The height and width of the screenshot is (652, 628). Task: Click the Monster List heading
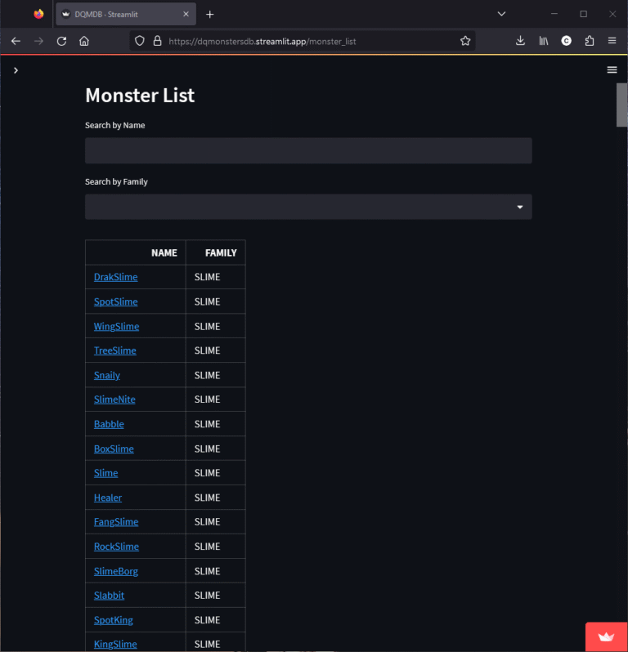pyautogui.click(x=140, y=96)
